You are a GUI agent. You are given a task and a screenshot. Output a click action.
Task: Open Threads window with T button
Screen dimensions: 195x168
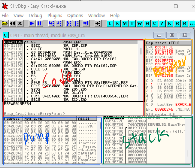tap(132, 23)
